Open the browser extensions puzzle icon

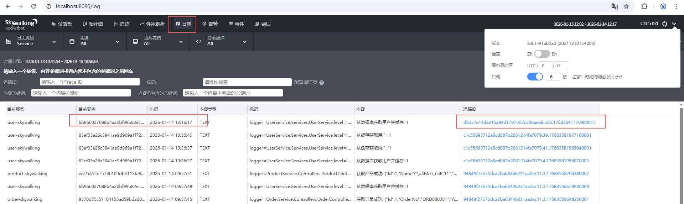[644, 6]
